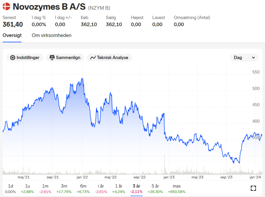The height and width of the screenshot is (197, 265).
Task: Click the maj '21 axis label
Action: click(x=24, y=177)
